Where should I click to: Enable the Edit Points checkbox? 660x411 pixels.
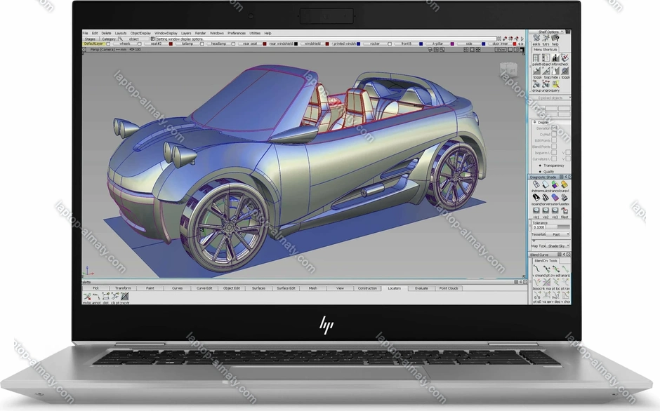[x=554, y=141]
